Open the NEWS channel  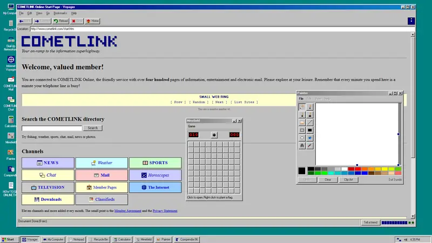pyautogui.click(x=48, y=163)
